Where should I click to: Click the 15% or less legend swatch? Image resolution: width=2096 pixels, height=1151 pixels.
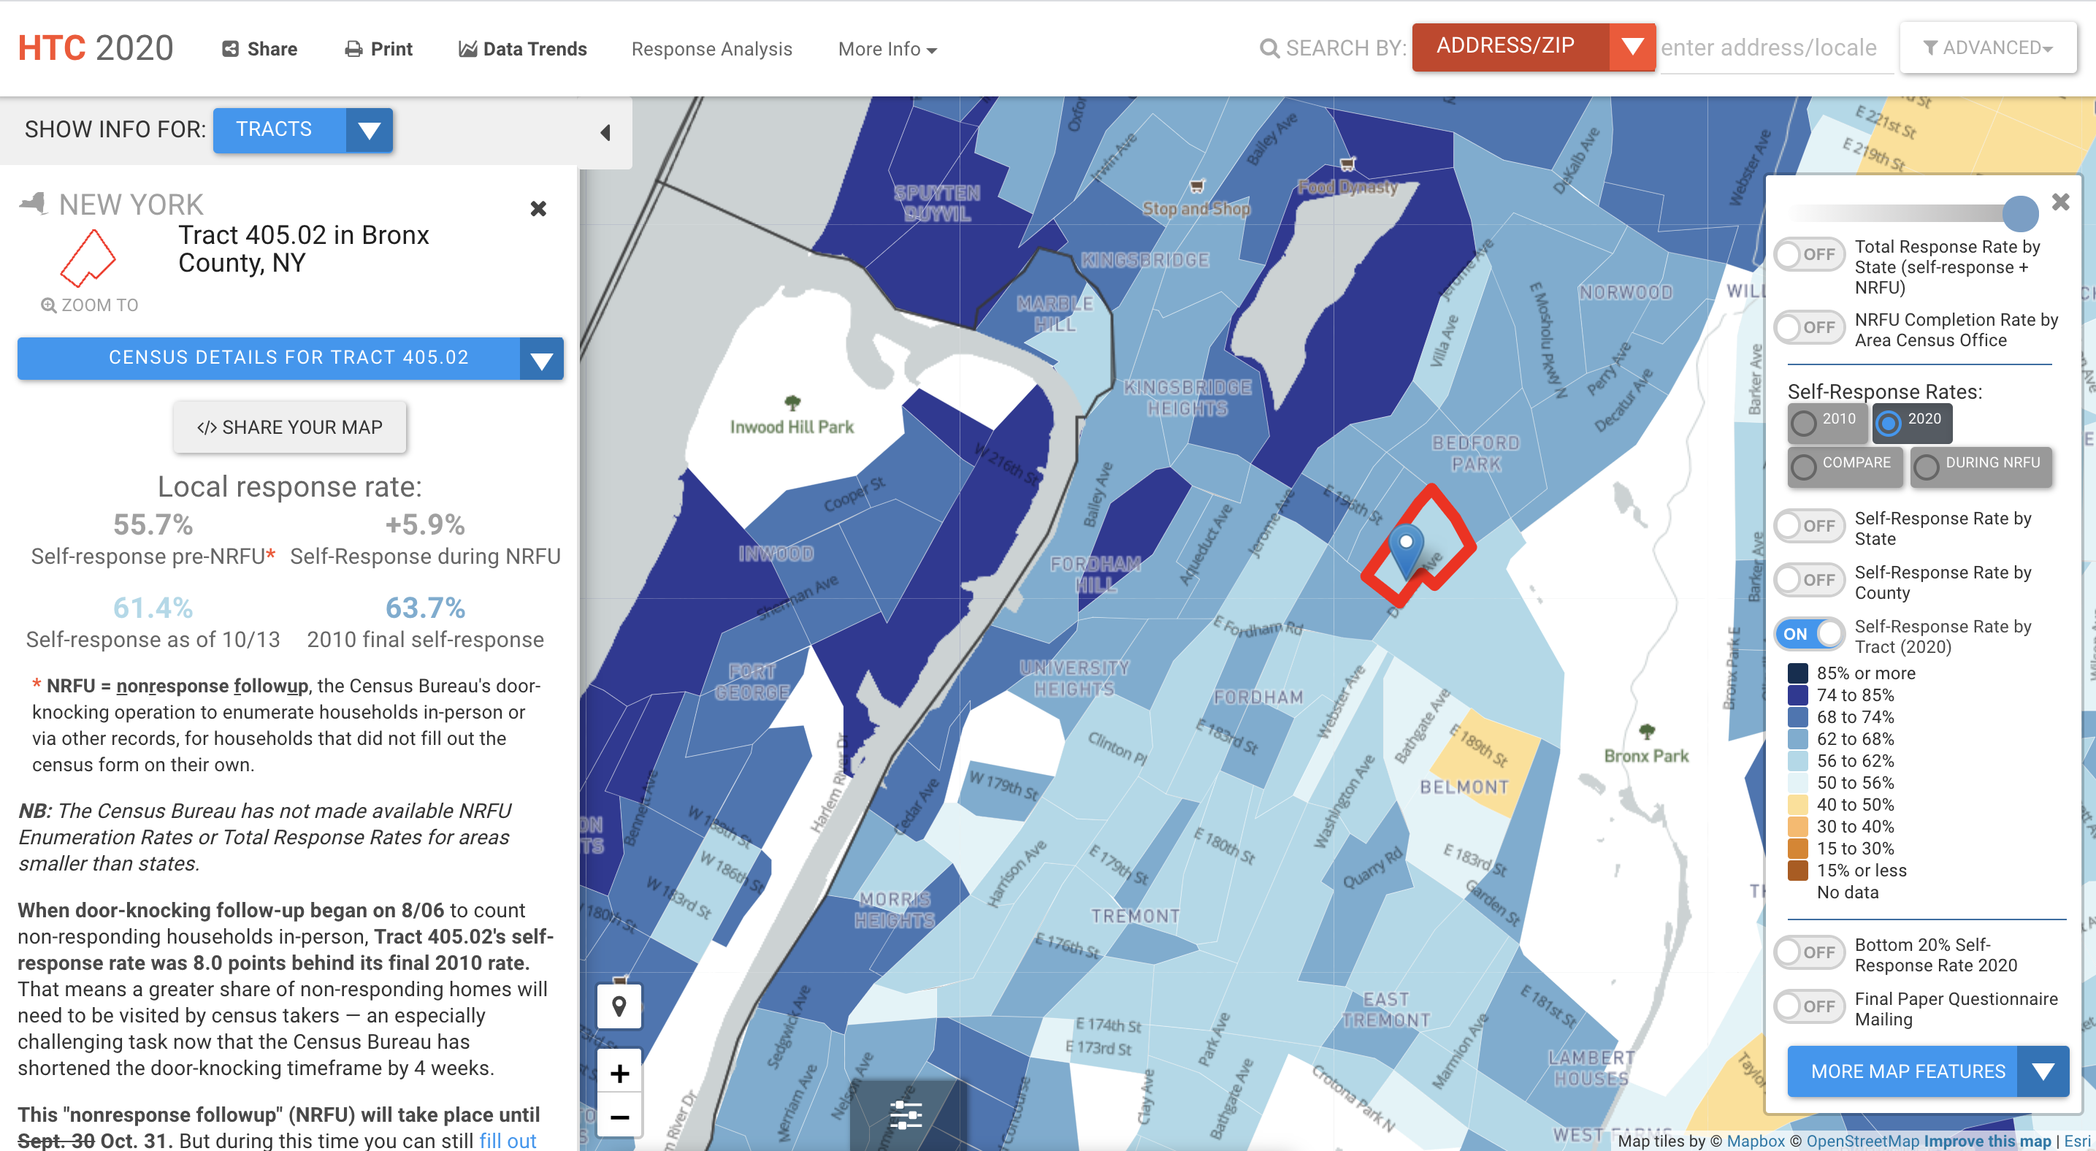1797,871
